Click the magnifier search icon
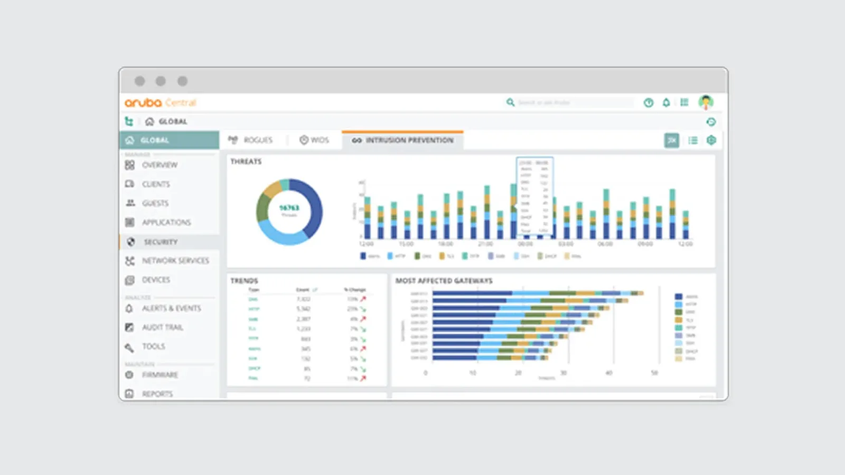Screen dimensions: 845x475 pyautogui.click(x=510, y=102)
